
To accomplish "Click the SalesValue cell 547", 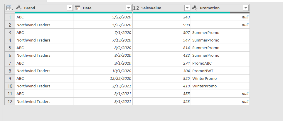I will (x=162, y=40).
